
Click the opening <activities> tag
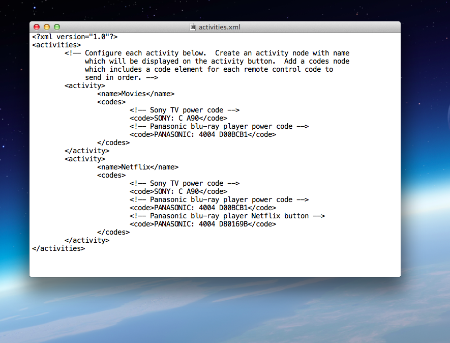[x=56, y=45]
